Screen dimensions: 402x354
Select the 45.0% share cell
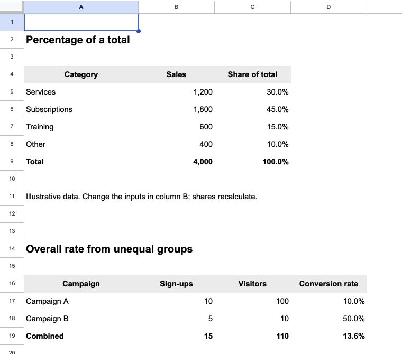[252, 109]
